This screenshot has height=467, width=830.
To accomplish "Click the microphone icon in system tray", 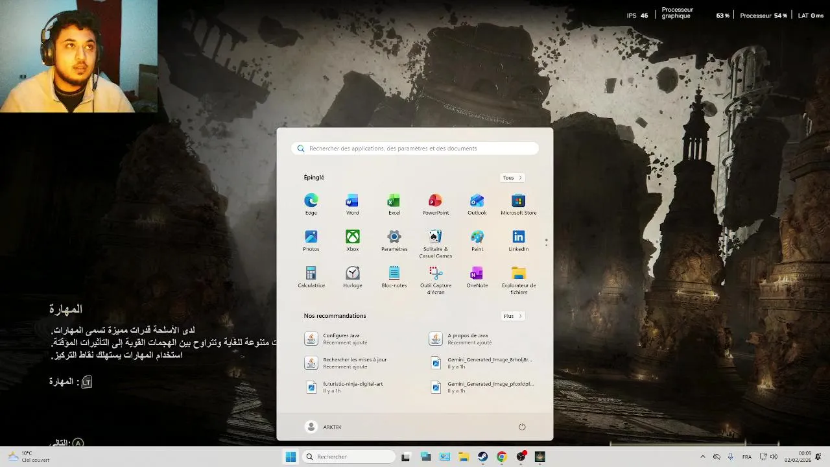I will 730,457.
